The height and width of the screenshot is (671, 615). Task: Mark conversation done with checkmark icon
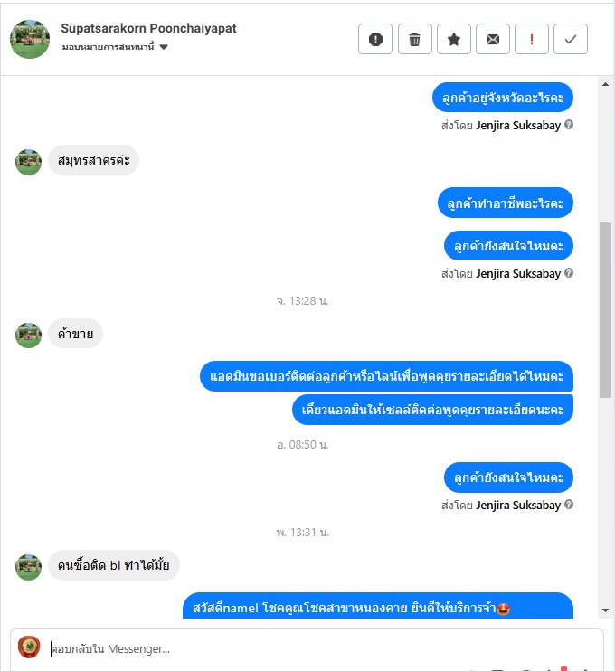tap(571, 40)
